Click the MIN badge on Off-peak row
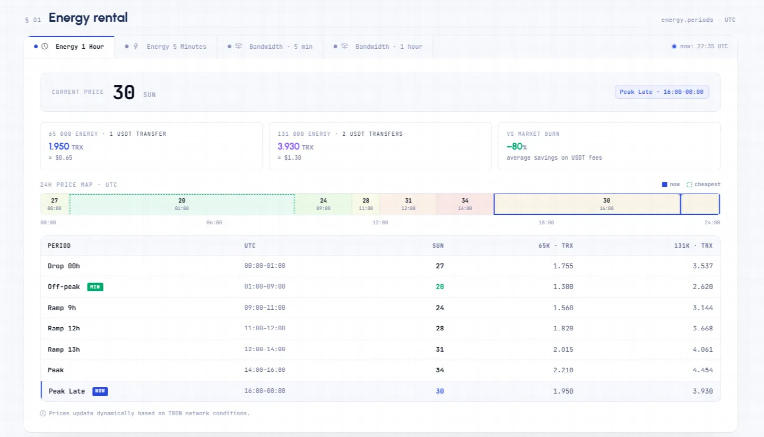The width and height of the screenshot is (764, 437). [x=95, y=287]
